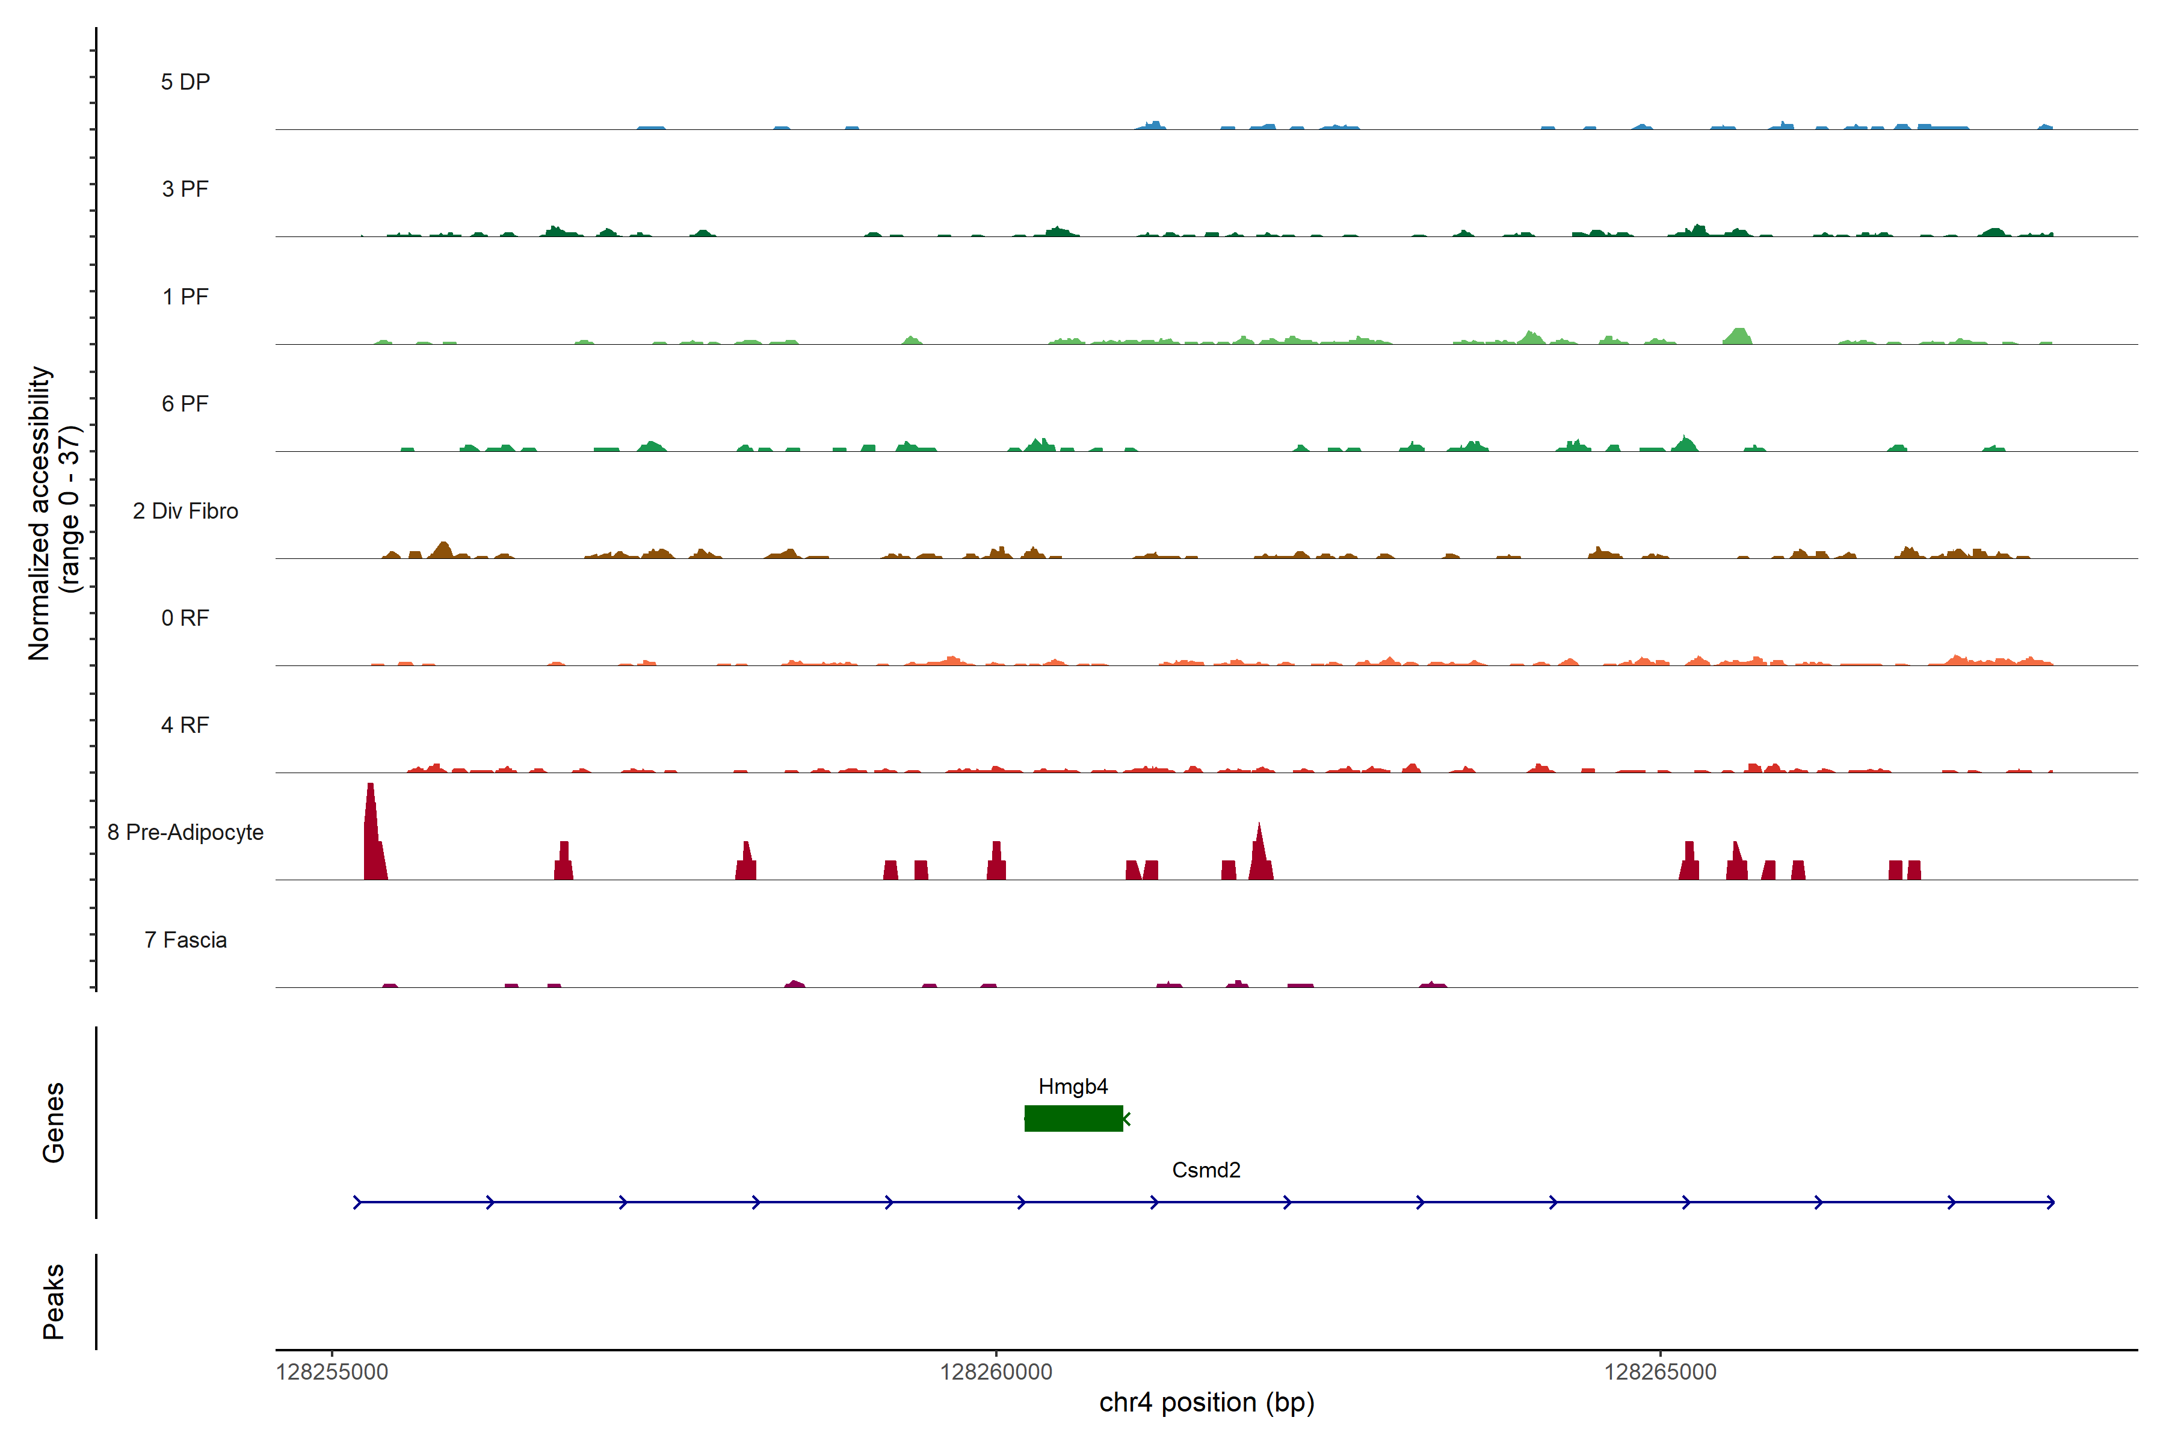The image size is (2166, 1444).
Task: Click the 2 Div Fibro track label
Action: tap(185, 511)
